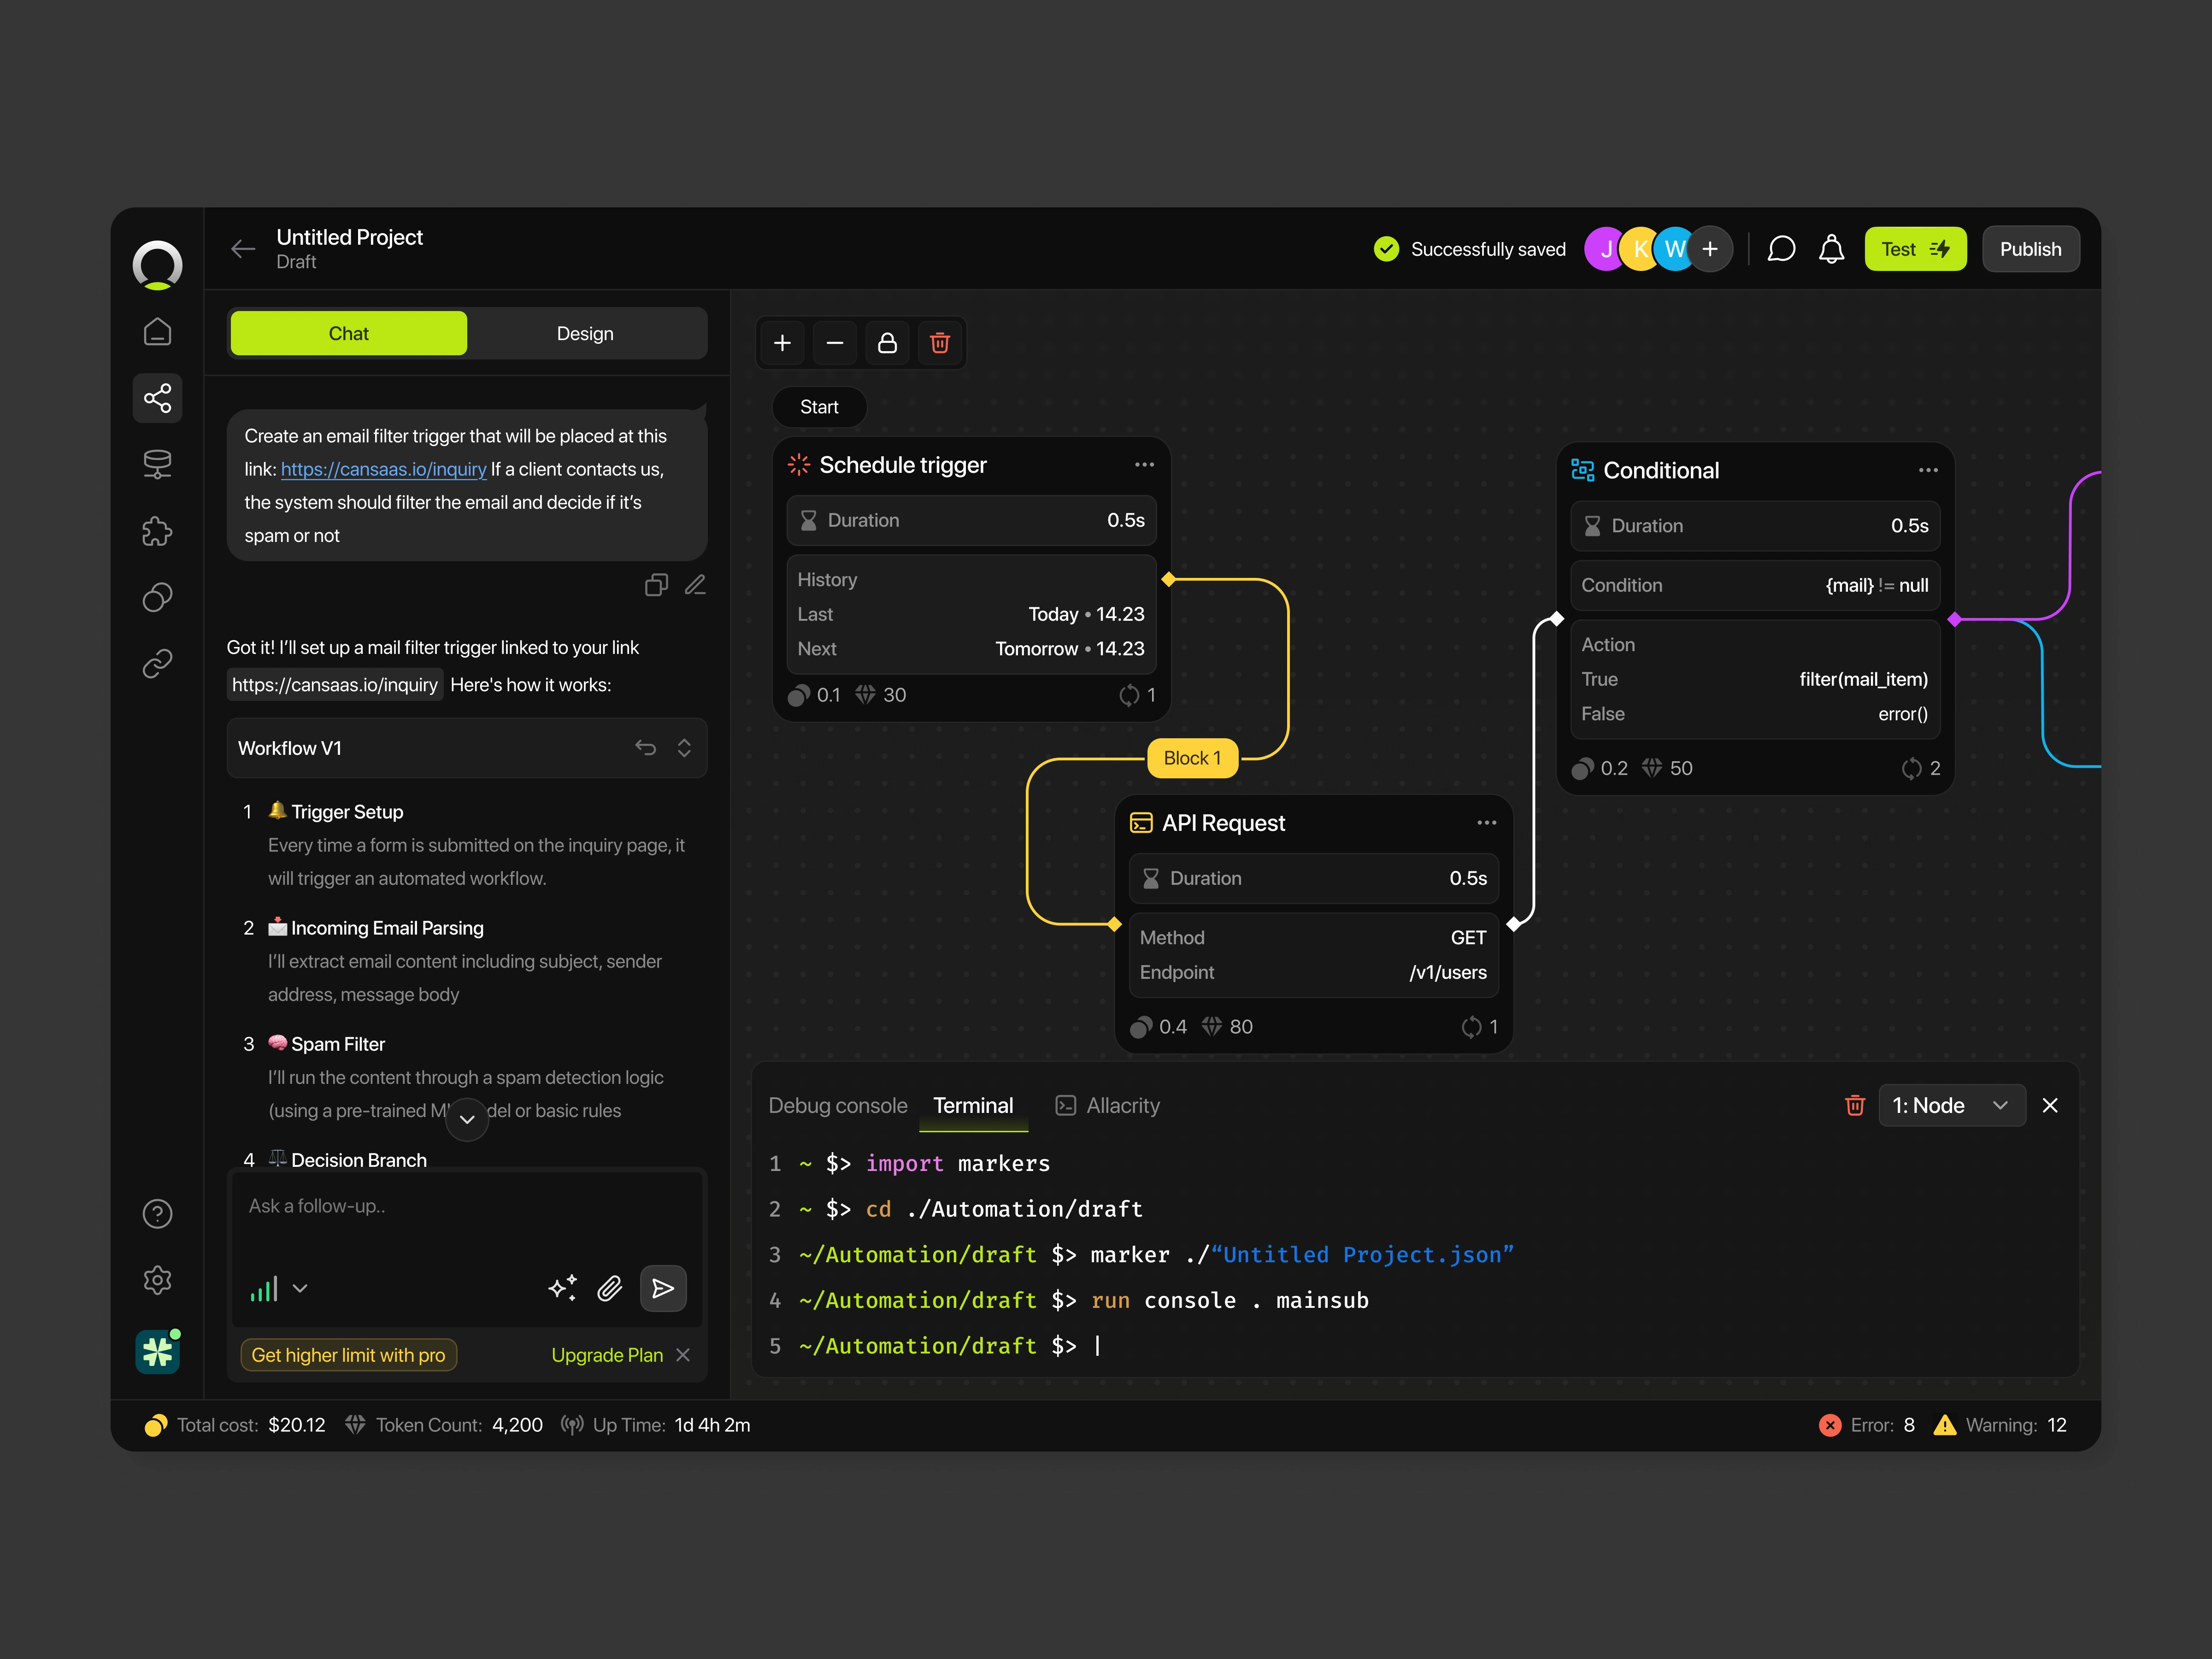Send the follow-up message with the send icon
The image size is (2212, 1659).
coord(662,1288)
